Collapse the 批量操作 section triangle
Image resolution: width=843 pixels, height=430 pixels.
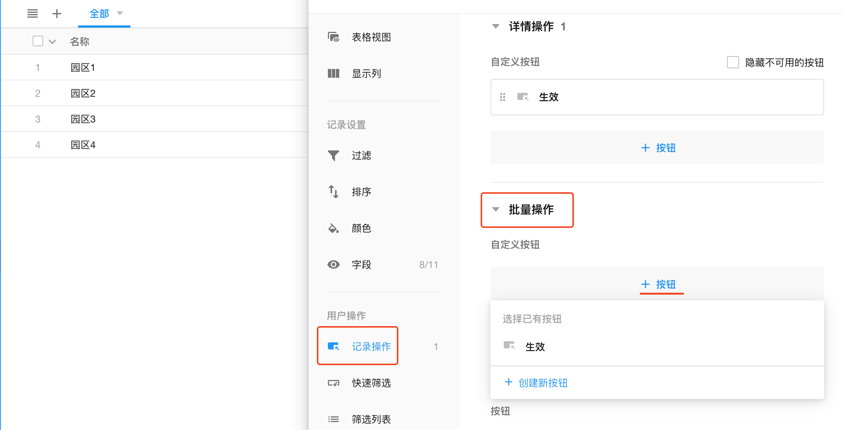495,209
